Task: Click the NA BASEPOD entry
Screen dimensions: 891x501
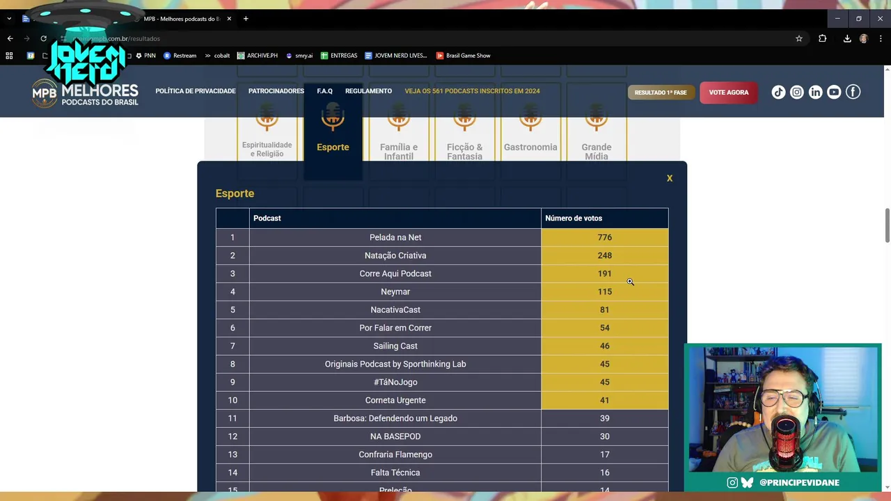Action: pos(395,436)
